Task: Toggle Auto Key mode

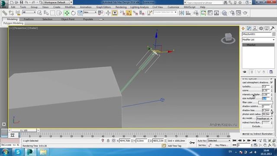Action: tap(202, 141)
